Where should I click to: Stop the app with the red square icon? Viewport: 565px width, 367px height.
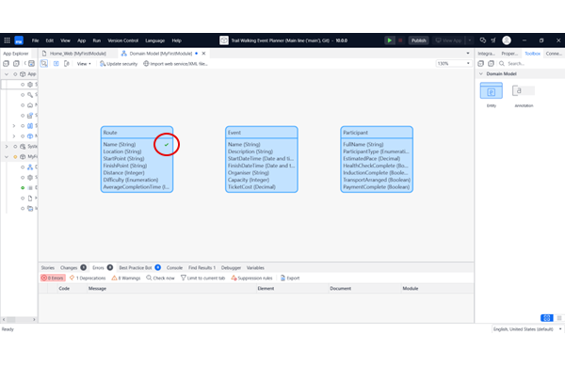click(400, 40)
